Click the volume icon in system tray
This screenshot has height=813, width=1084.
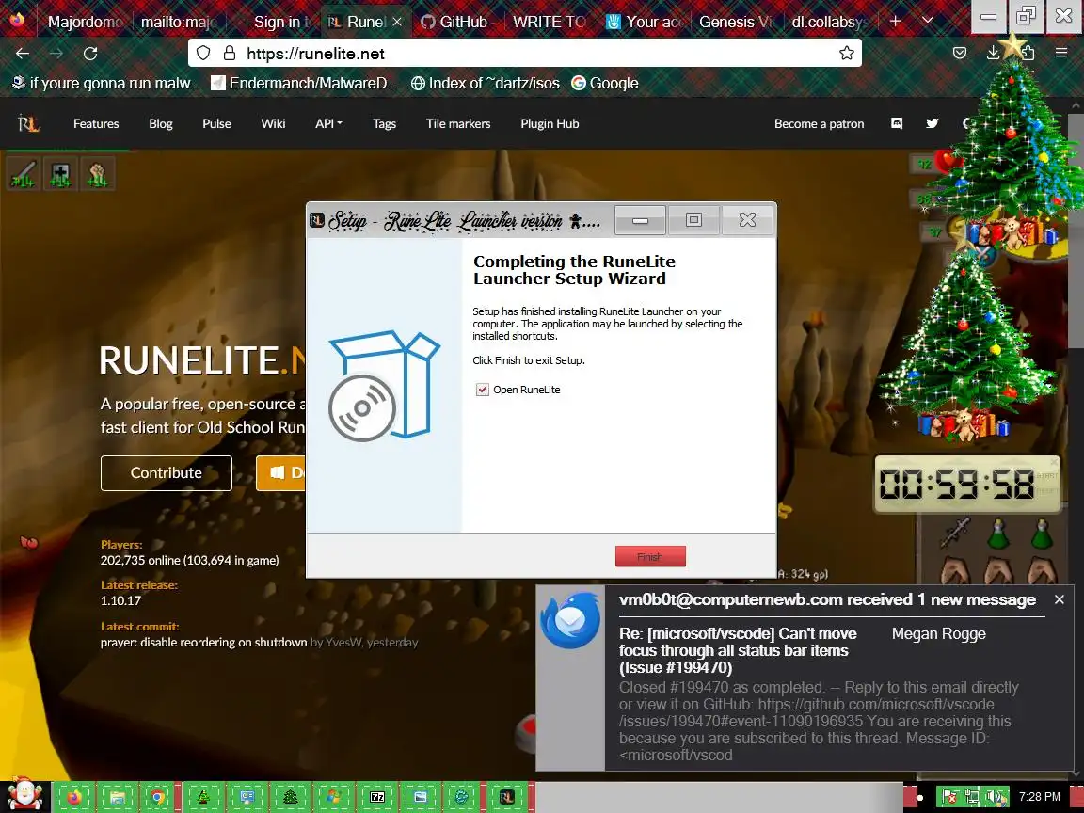tap(995, 797)
